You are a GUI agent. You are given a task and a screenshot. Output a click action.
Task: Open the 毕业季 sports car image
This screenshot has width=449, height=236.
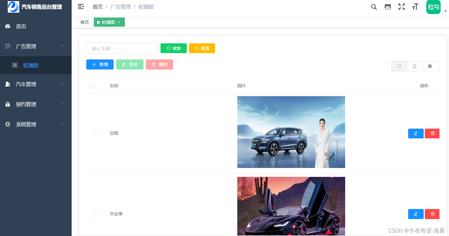[x=291, y=206]
